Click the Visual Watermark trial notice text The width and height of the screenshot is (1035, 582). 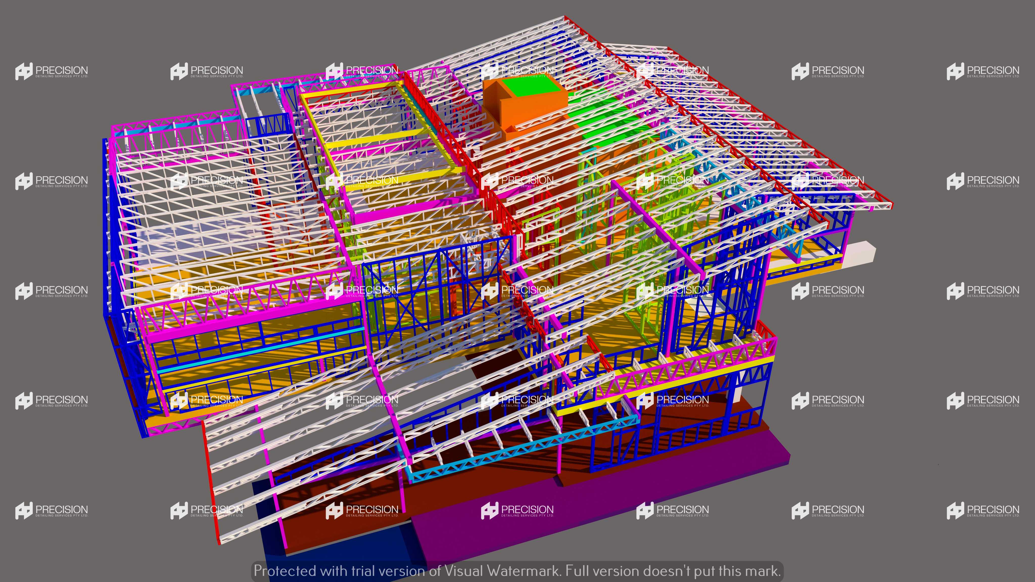[x=517, y=571]
